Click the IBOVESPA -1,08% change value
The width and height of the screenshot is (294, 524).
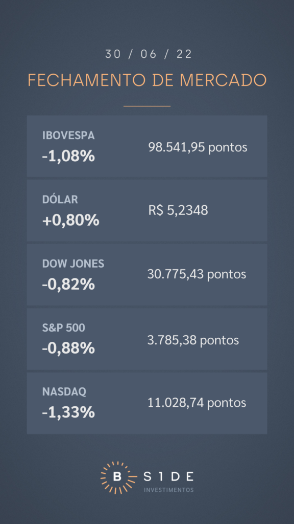pos(68,156)
